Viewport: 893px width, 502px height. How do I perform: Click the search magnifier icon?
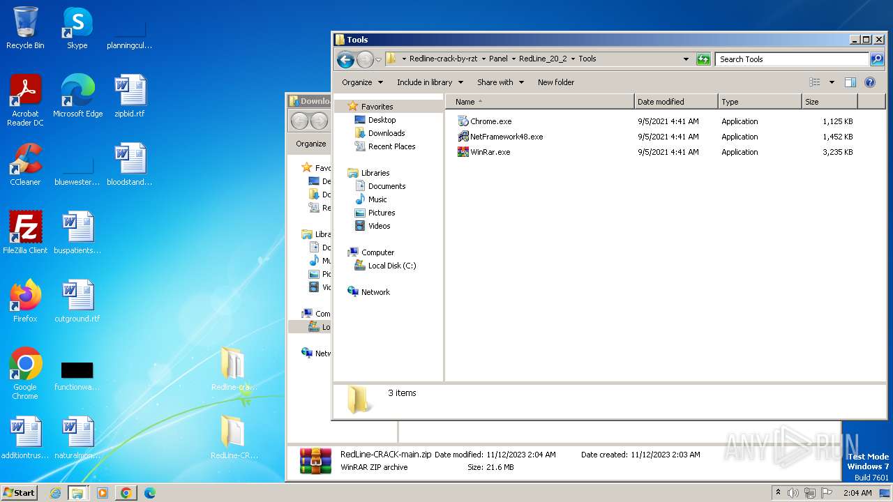[876, 59]
